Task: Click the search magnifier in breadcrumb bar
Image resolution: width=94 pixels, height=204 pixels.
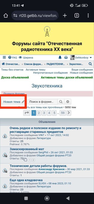Action: pyautogui.click(x=90, y=64)
